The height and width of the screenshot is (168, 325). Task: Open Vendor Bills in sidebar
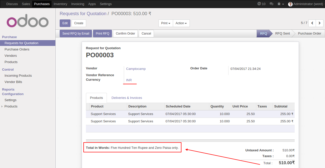[x=13, y=82]
